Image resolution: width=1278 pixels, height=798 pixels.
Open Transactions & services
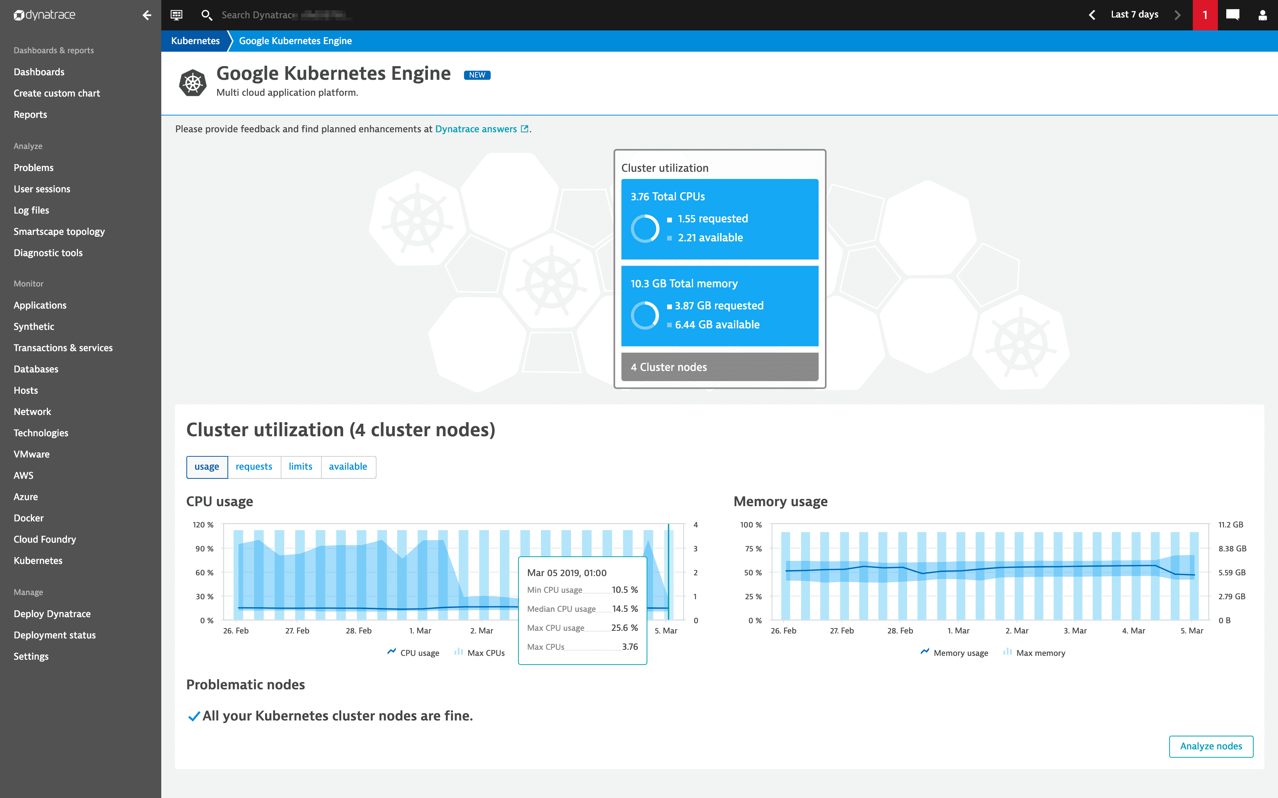(x=63, y=348)
